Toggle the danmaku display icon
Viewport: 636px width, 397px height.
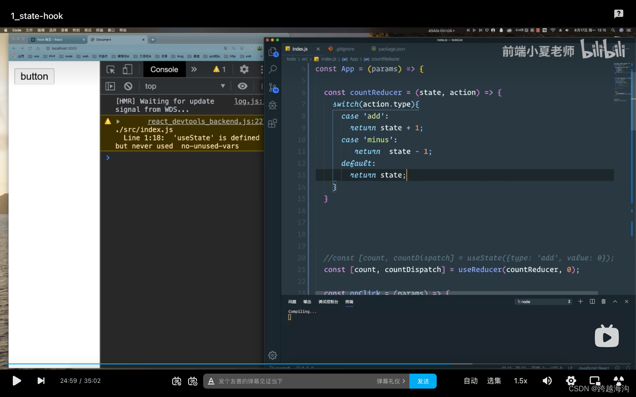pyautogui.click(x=177, y=381)
